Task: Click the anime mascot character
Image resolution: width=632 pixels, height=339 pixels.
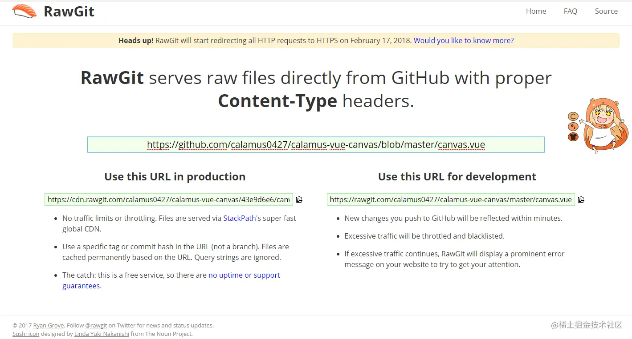Action: click(604, 126)
